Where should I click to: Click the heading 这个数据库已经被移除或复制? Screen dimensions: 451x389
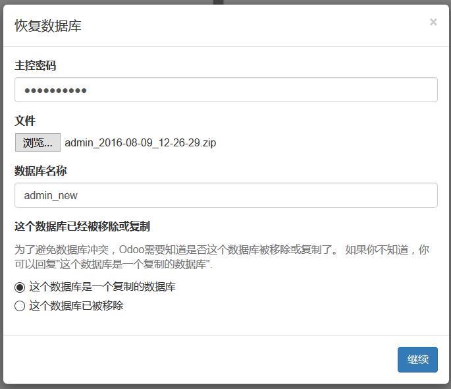tap(82, 226)
